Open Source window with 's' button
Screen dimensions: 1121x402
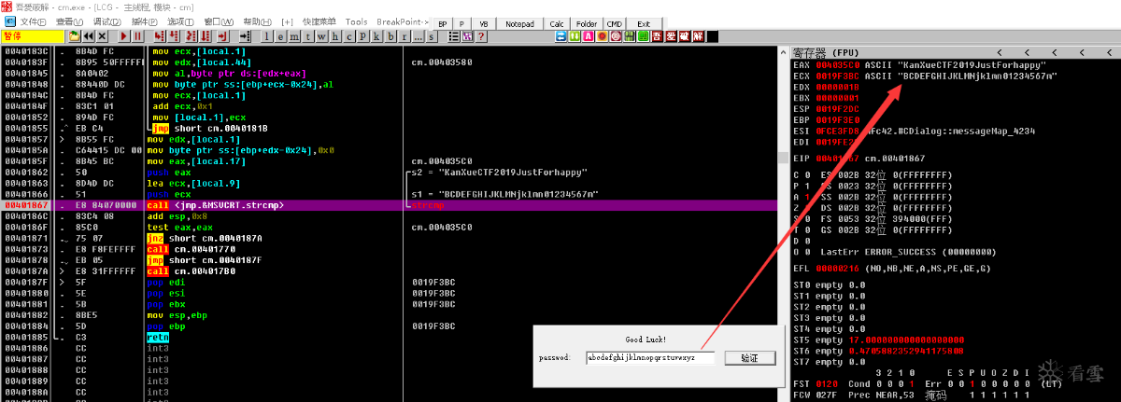click(432, 36)
